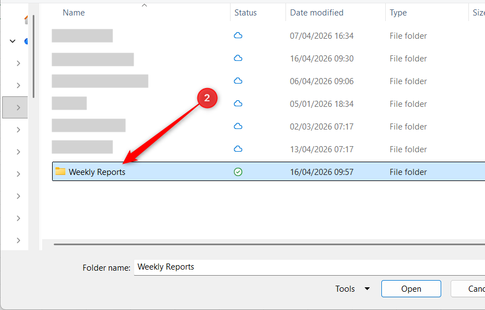Click File folder type in 06/04/2026 09:06 row
The width and height of the screenshot is (485, 310).
[x=408, y=81]
